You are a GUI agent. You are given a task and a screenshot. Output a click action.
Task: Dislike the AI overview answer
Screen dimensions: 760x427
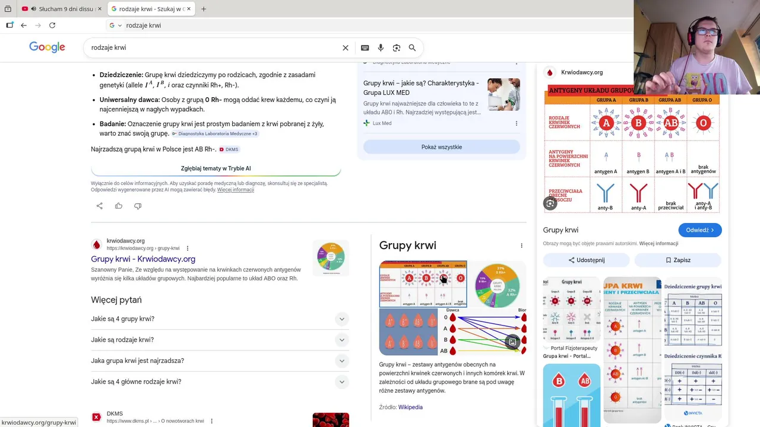pos(138,206)
